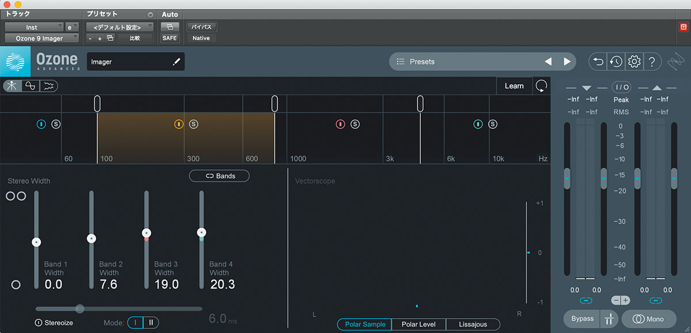Solo Band 3
The width and height of the screenshot is (691, 333).
[355, 124]
